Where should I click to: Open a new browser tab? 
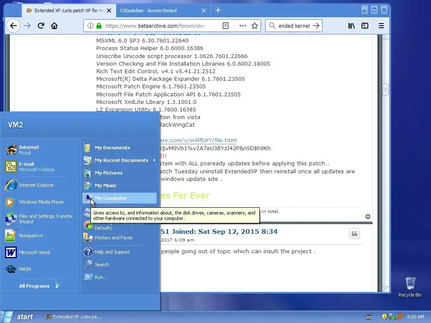tap(218, 11)
